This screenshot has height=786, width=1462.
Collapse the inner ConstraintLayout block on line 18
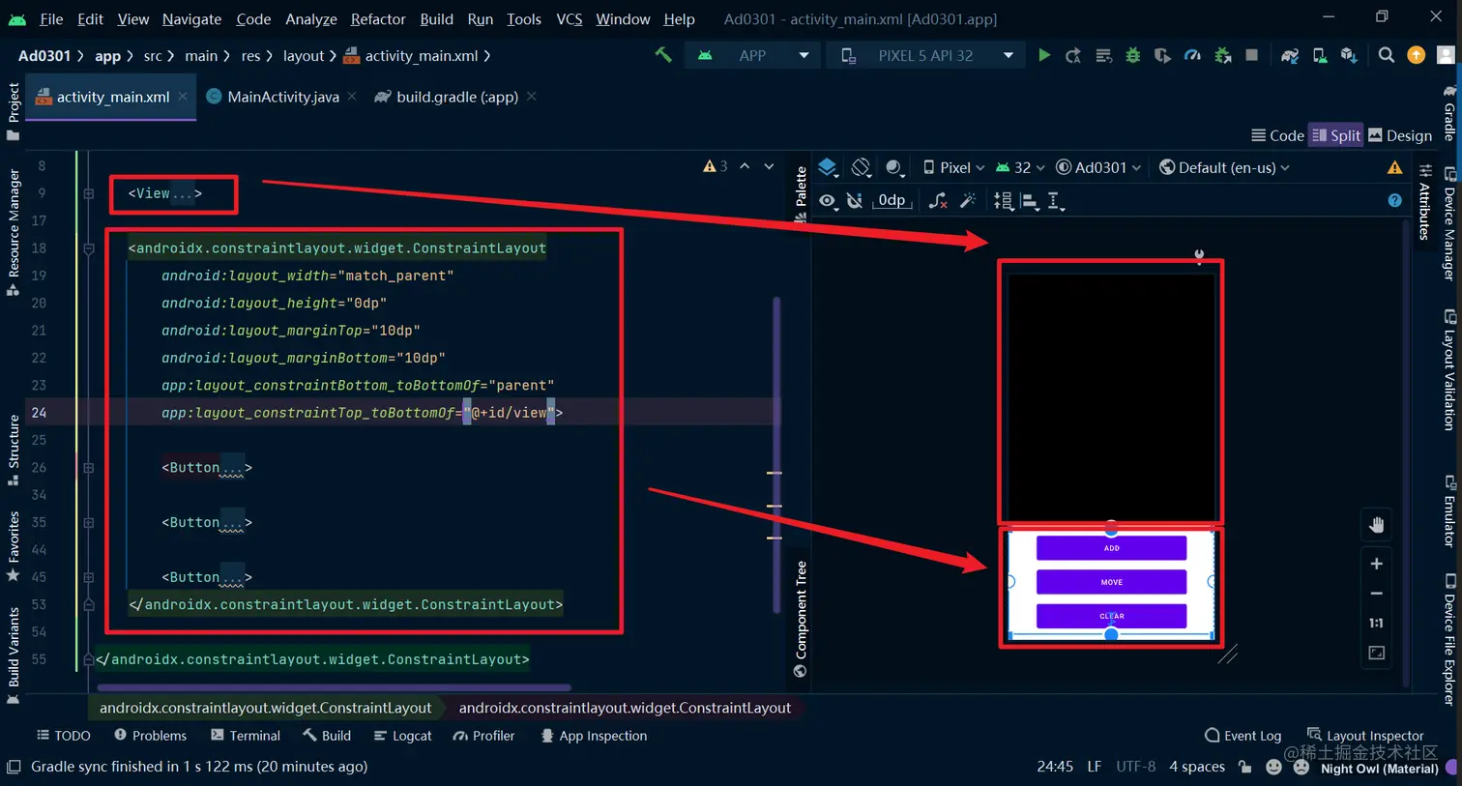pos(89,248)
